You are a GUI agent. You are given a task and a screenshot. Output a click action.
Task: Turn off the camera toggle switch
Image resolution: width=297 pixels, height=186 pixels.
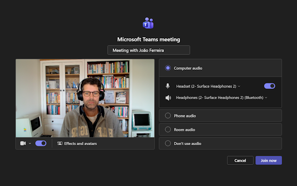click(41, 143)
